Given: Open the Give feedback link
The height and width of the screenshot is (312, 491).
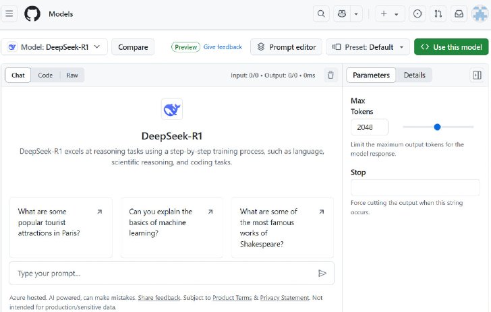Looking at the screenshot, I should (x=223, y=47).
